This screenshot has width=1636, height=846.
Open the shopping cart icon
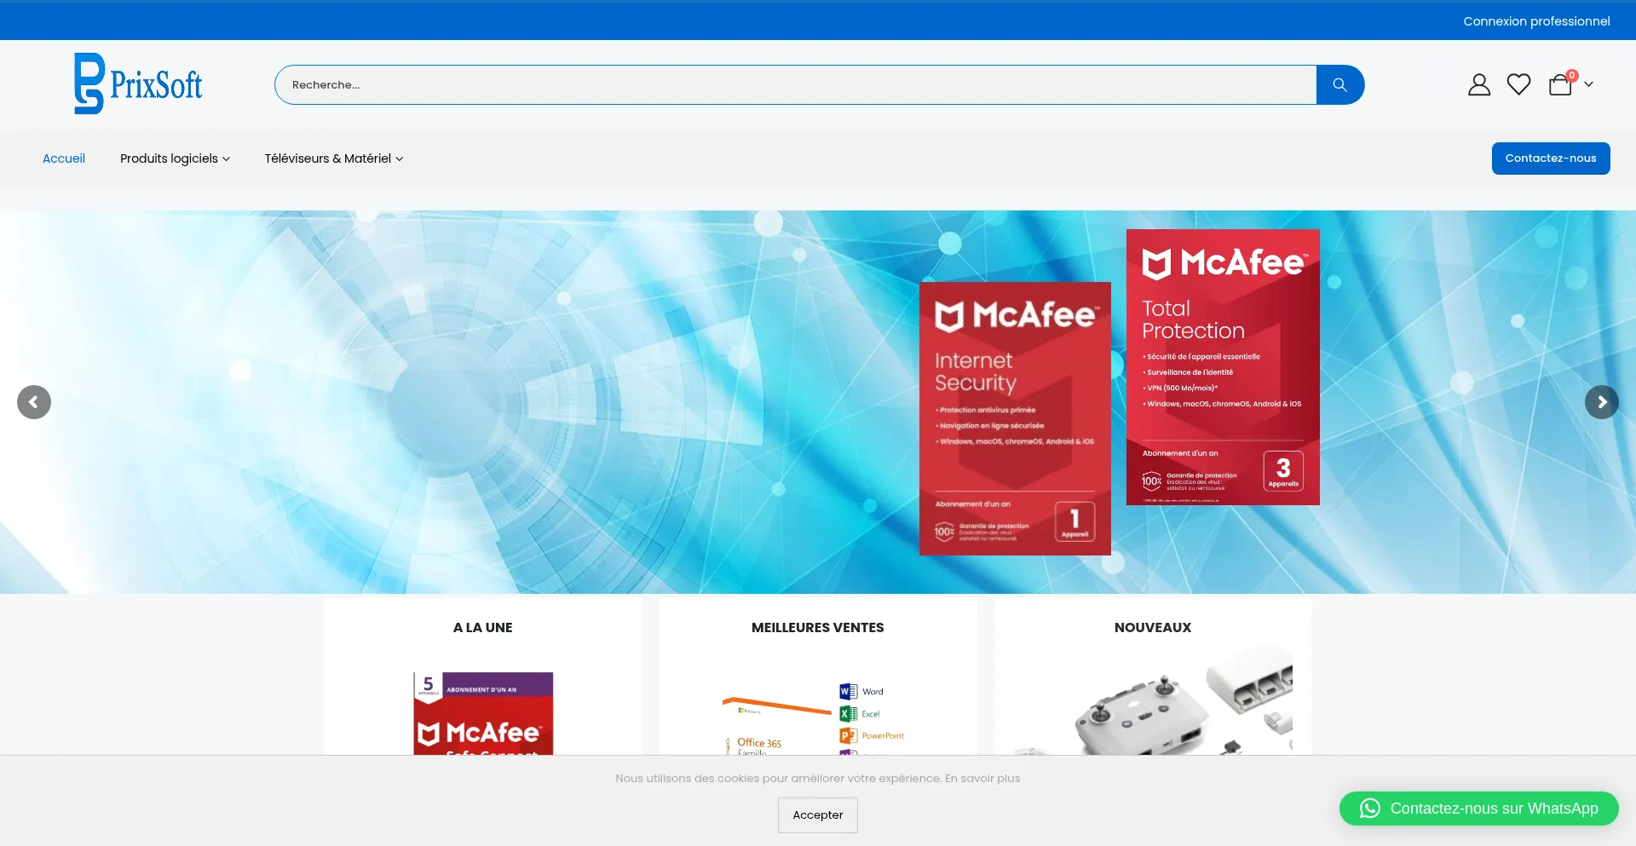coord(1561,84)
